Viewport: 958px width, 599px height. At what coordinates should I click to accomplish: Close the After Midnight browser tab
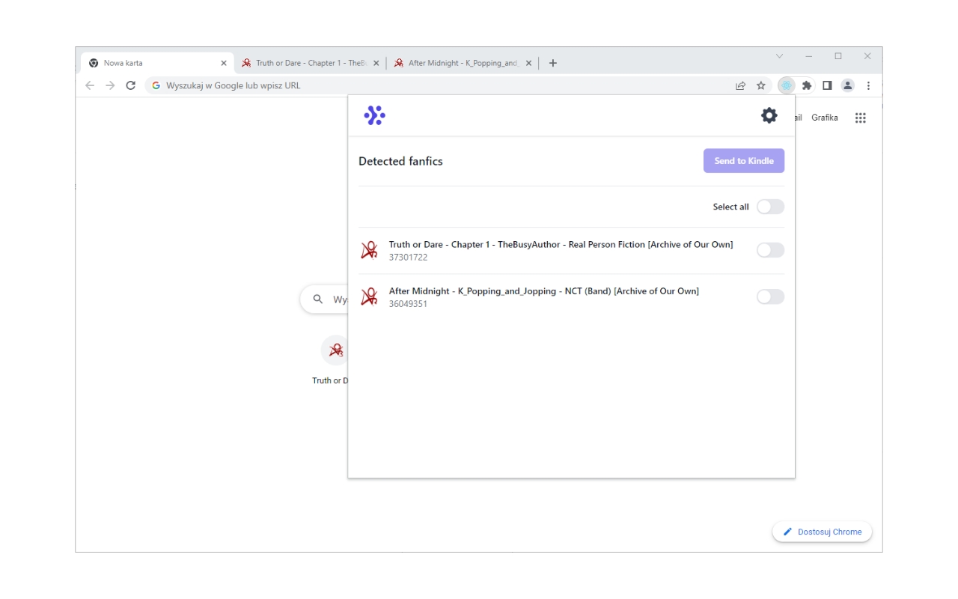tap(528, 63)
